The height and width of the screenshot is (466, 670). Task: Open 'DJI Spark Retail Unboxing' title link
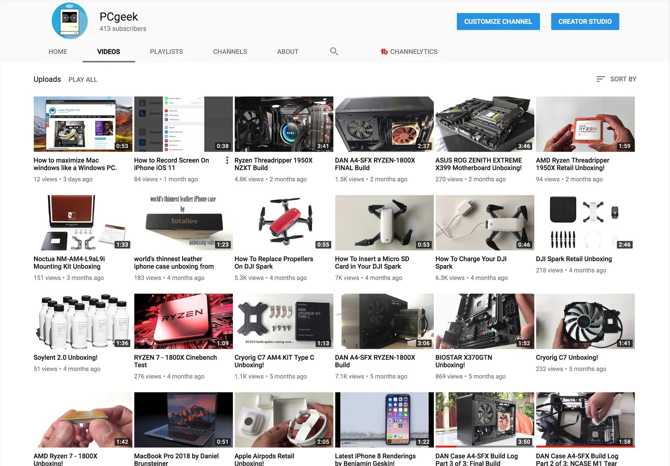574,259
